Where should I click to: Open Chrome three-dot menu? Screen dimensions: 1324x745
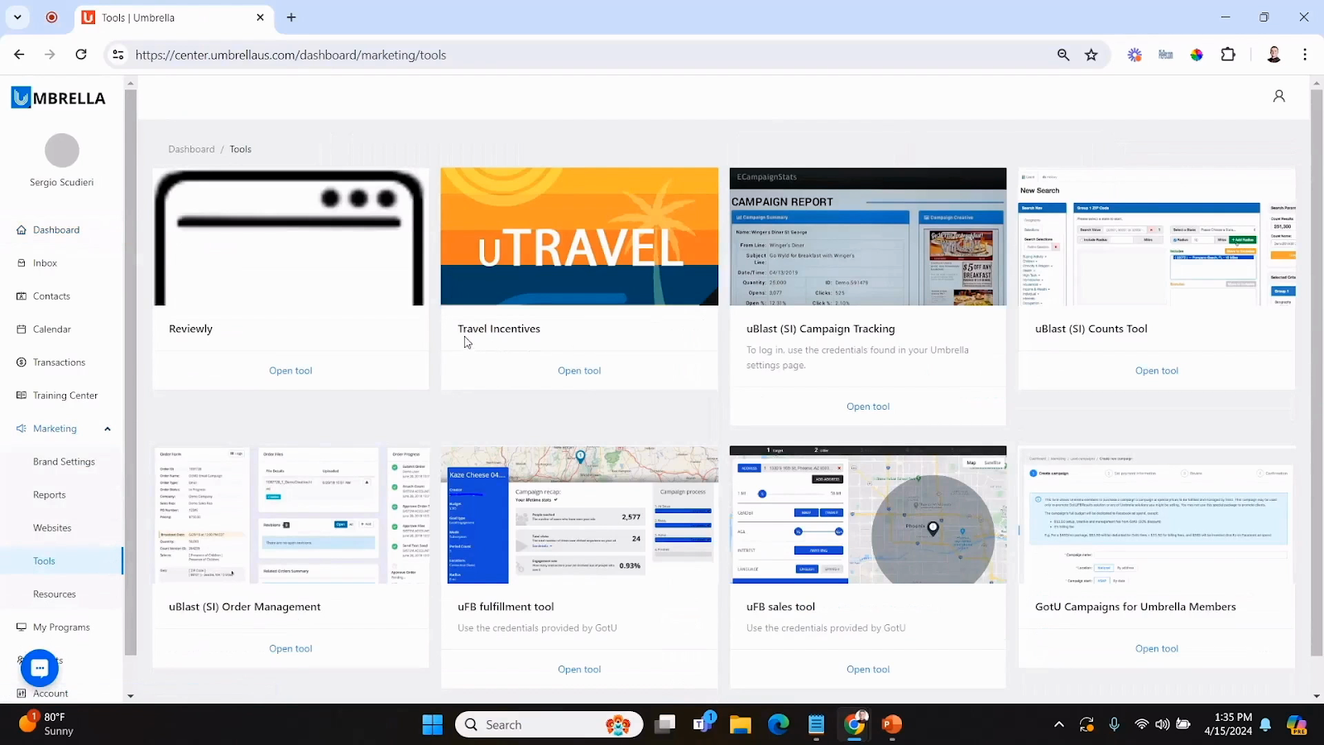(1305, 55)
